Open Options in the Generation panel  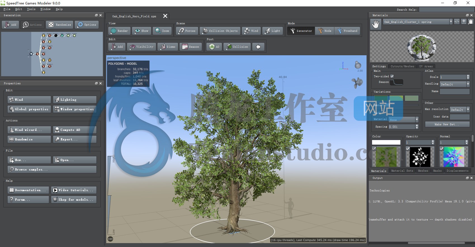pyautogui.click(x=87, y=25)
